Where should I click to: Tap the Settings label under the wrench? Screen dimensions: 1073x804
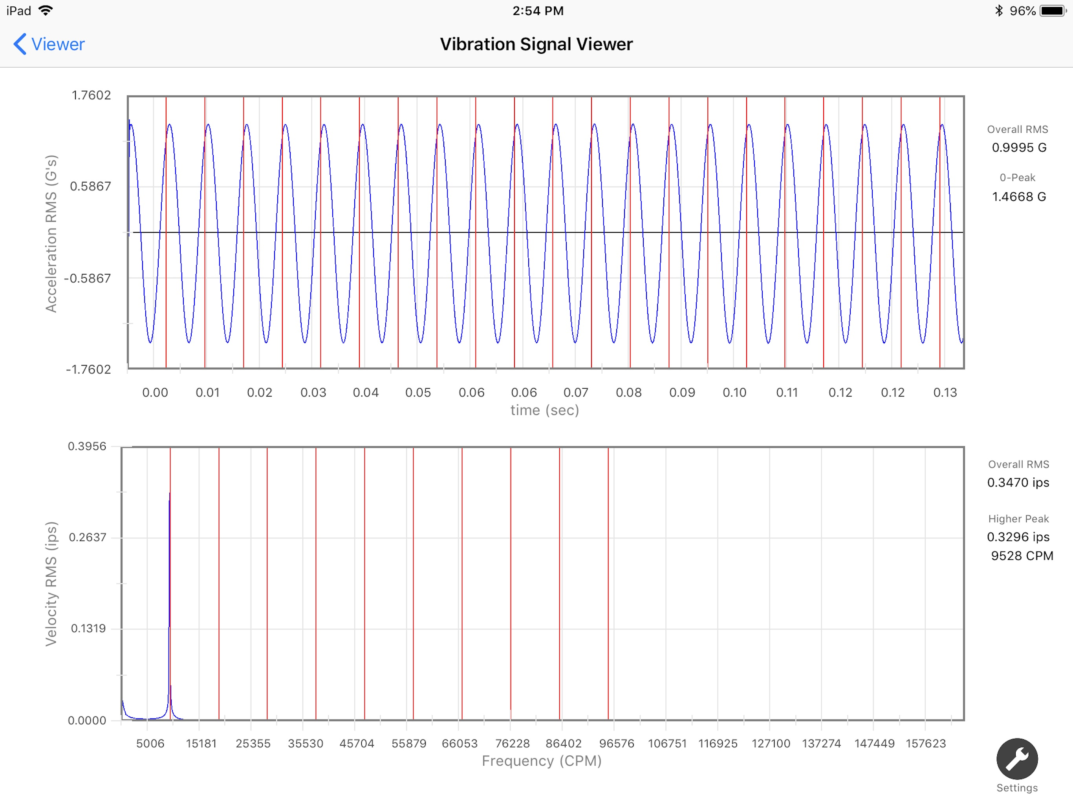click(1017, 788)
